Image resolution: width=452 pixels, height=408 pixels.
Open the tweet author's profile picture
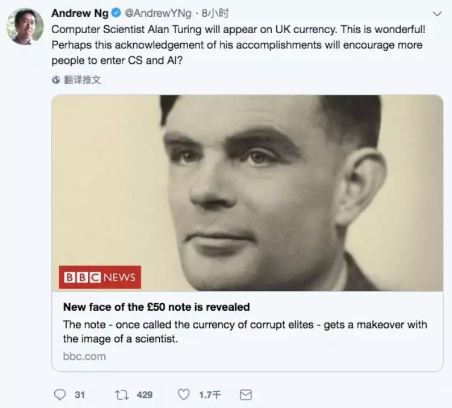(25, 26)
